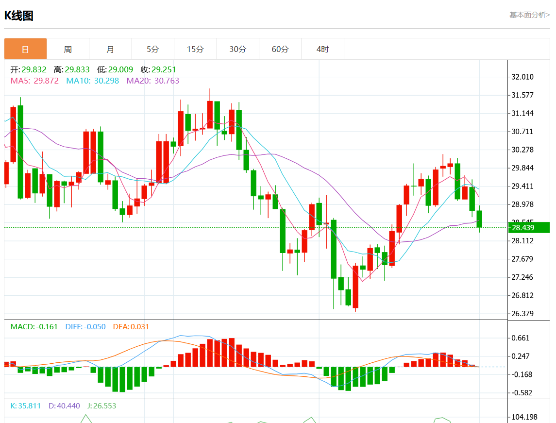Open the 4时 interval tab
The image size is (556, 423).
point(322,49)
